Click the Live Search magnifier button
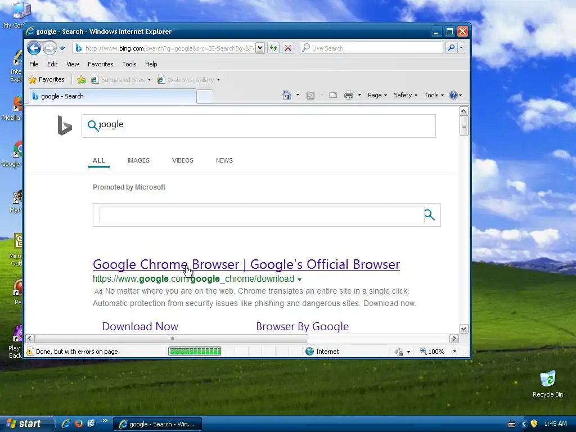Viewport: 576px width, 432px height. (x=452, y=48)
